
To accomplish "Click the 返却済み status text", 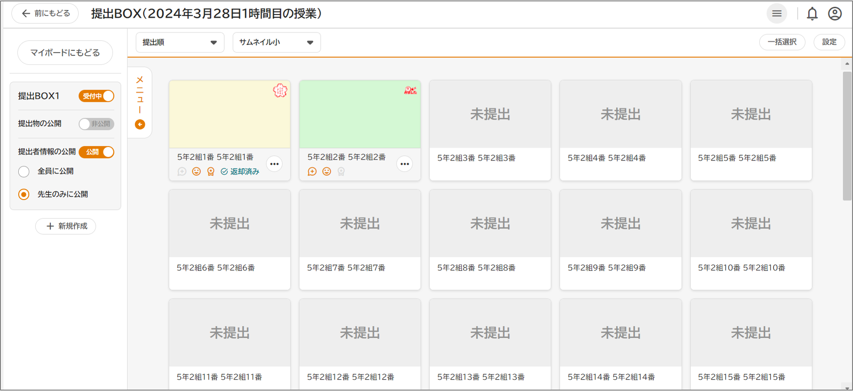I will coord(245,171).
